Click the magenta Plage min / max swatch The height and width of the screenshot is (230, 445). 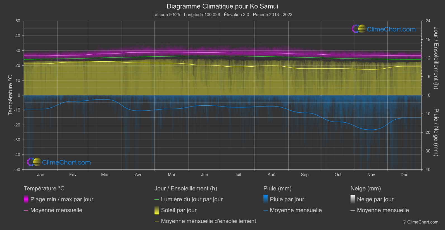click(26, 199)
